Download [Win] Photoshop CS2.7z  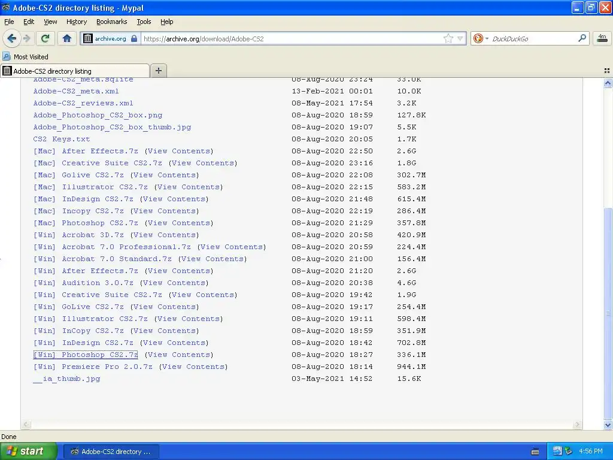point(86,355)
